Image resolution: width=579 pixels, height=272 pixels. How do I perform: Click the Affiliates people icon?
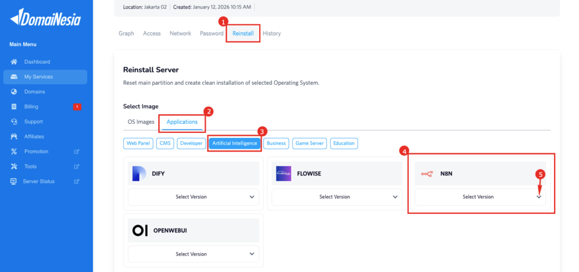(14, 136)
